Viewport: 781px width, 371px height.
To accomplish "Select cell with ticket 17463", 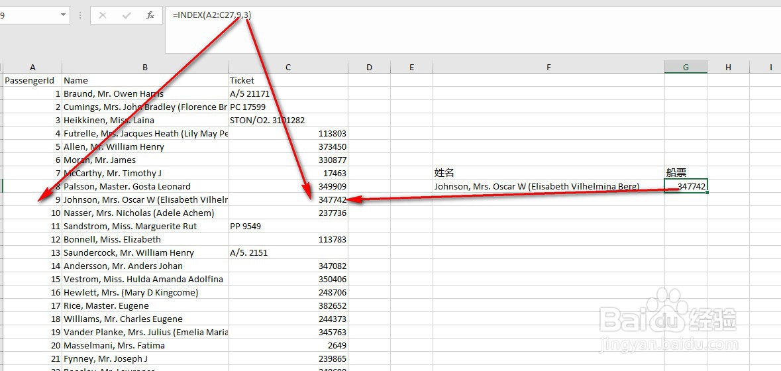I will pos(288,174).
